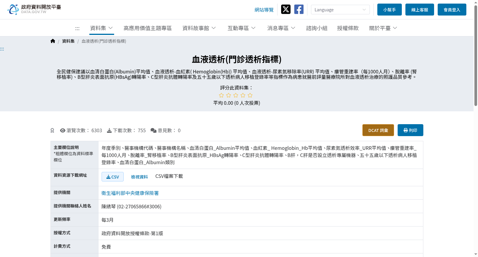Viewport: 478px width, 257px height.
Task: Click the page title 血液透析(門診透析指標)
Action: tap(237, 59)
